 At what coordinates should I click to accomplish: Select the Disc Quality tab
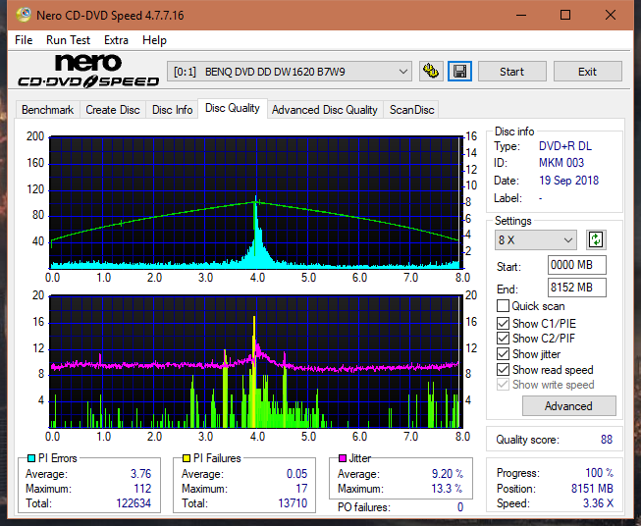tap(233, 108)
